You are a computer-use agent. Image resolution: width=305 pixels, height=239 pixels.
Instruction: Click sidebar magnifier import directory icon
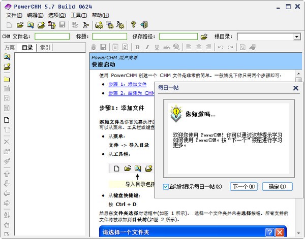pos(7,57)
